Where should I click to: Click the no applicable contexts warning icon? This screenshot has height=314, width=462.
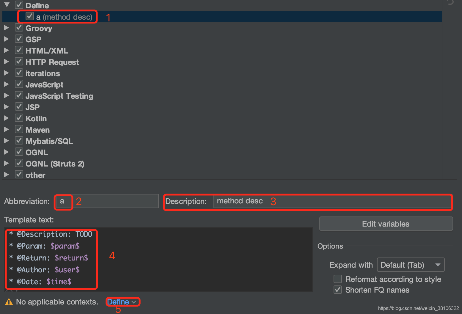9,302
